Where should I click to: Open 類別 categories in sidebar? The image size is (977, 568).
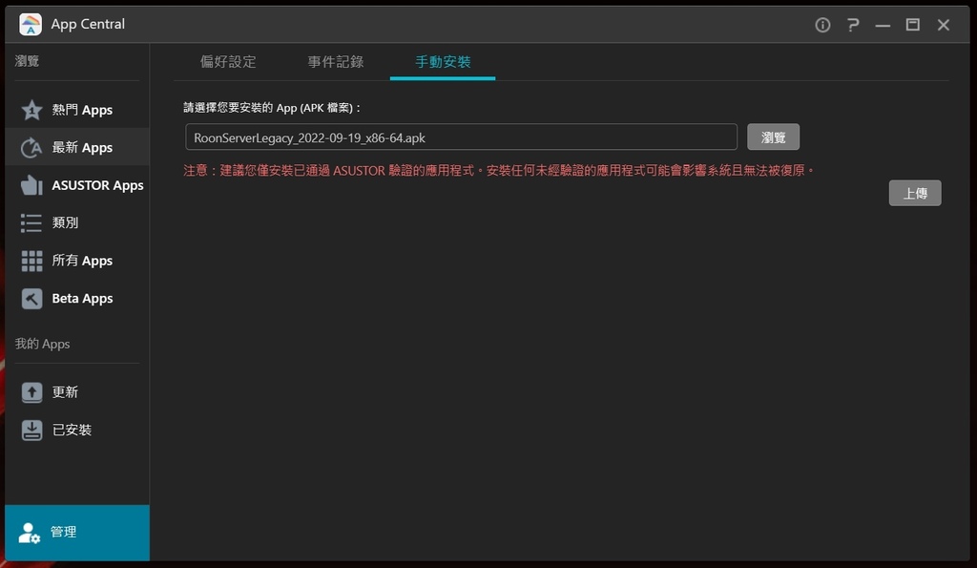[x=77, y=222]
